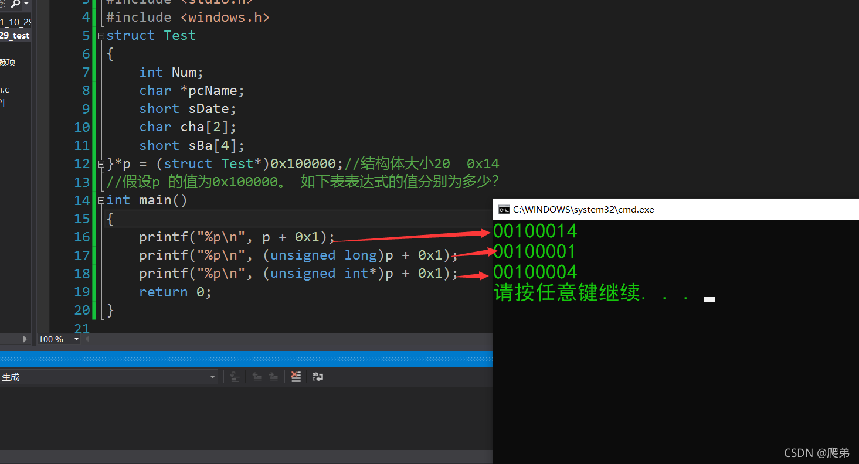859x464 pixels.
Task: Go to next message in output
Action: (x=273, y=377)
